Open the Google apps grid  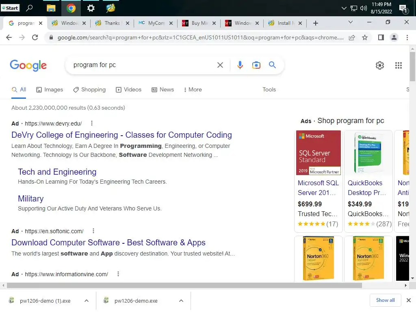(398, 65)
